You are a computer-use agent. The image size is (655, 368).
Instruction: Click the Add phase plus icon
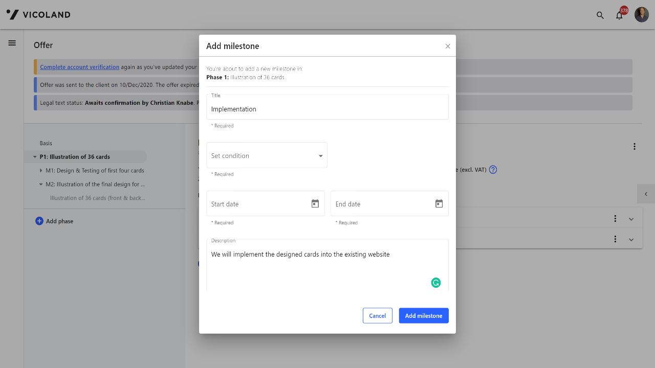(x=39, y=221)
